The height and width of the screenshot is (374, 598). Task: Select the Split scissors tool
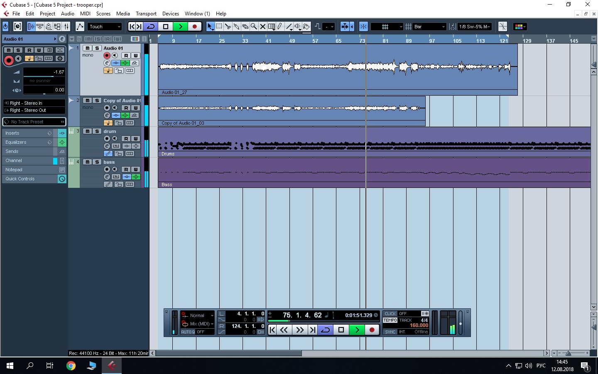click(228, 27)
